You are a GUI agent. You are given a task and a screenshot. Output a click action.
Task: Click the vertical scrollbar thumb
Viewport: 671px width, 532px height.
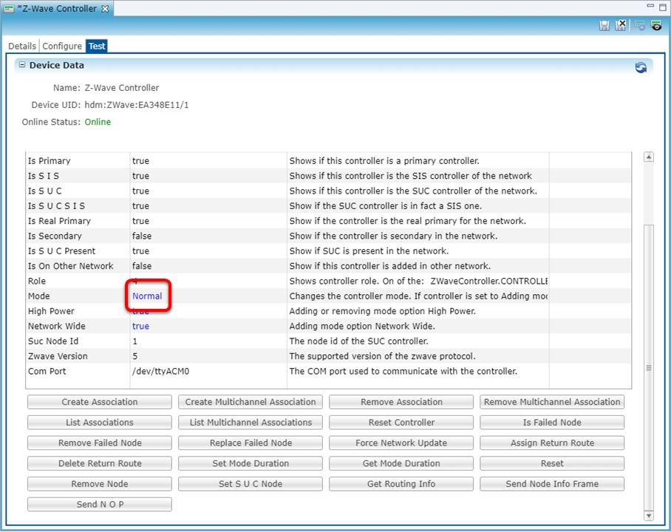(x=649, y=367)
